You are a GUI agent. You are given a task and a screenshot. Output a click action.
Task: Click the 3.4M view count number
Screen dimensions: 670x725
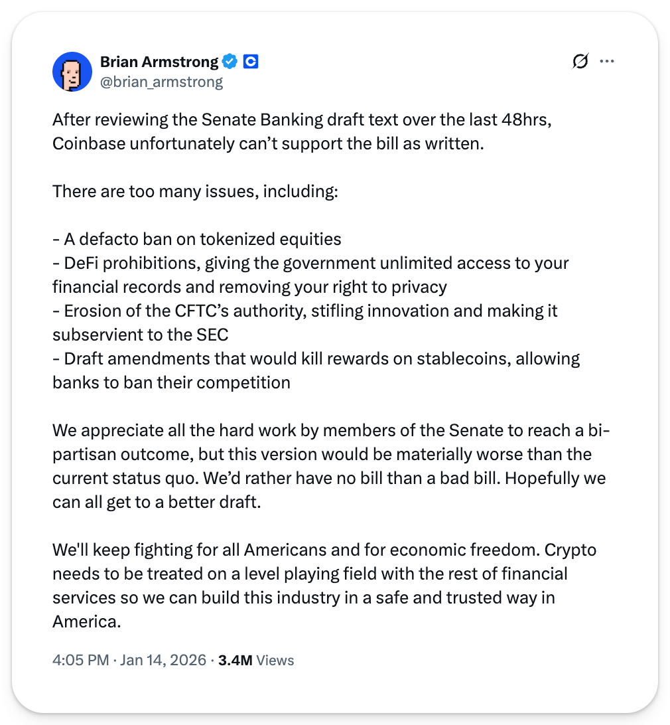pos(235,660)
